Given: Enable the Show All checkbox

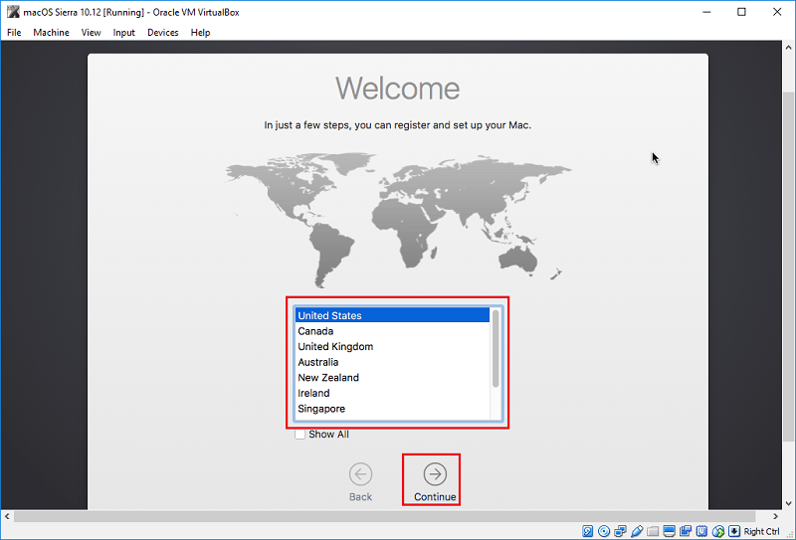Looking at the screenshot, I should 300,434.
